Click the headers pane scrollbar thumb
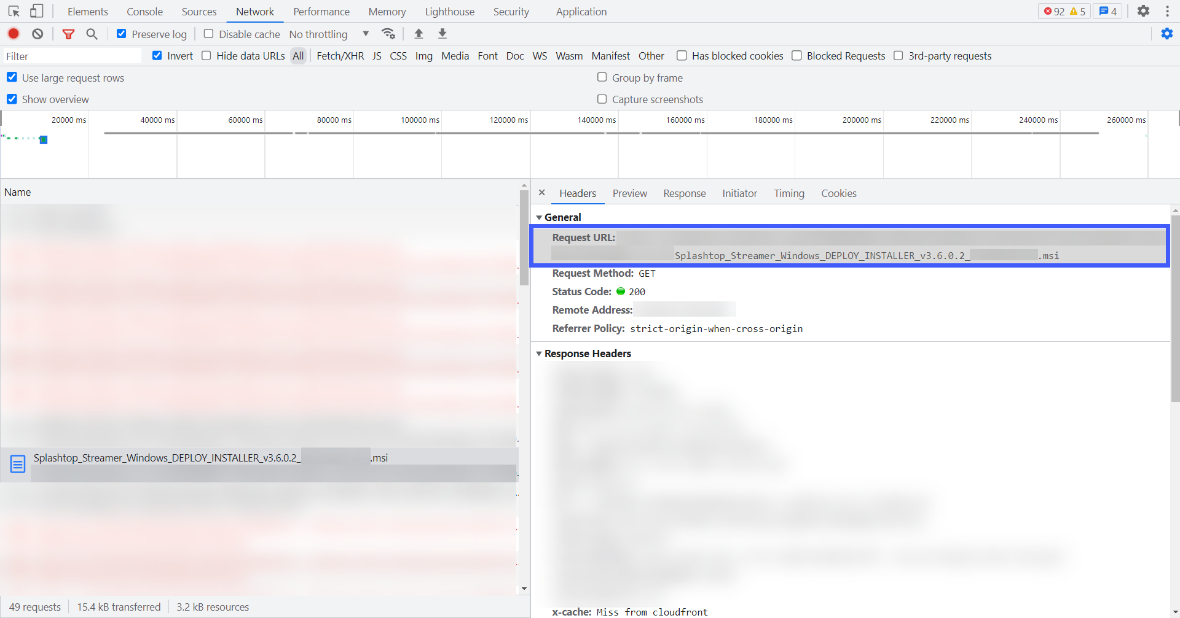 (1175, 308)
